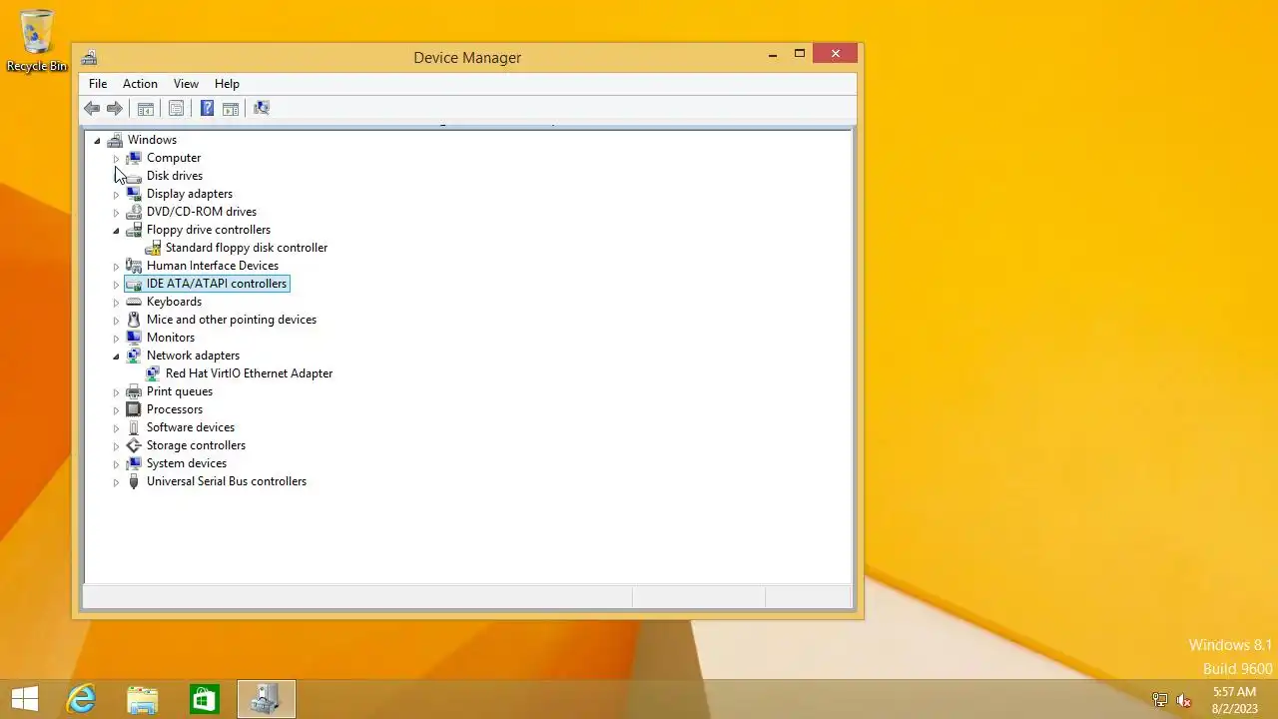Click the Network adapters category icon

click(x=134, y=356)
